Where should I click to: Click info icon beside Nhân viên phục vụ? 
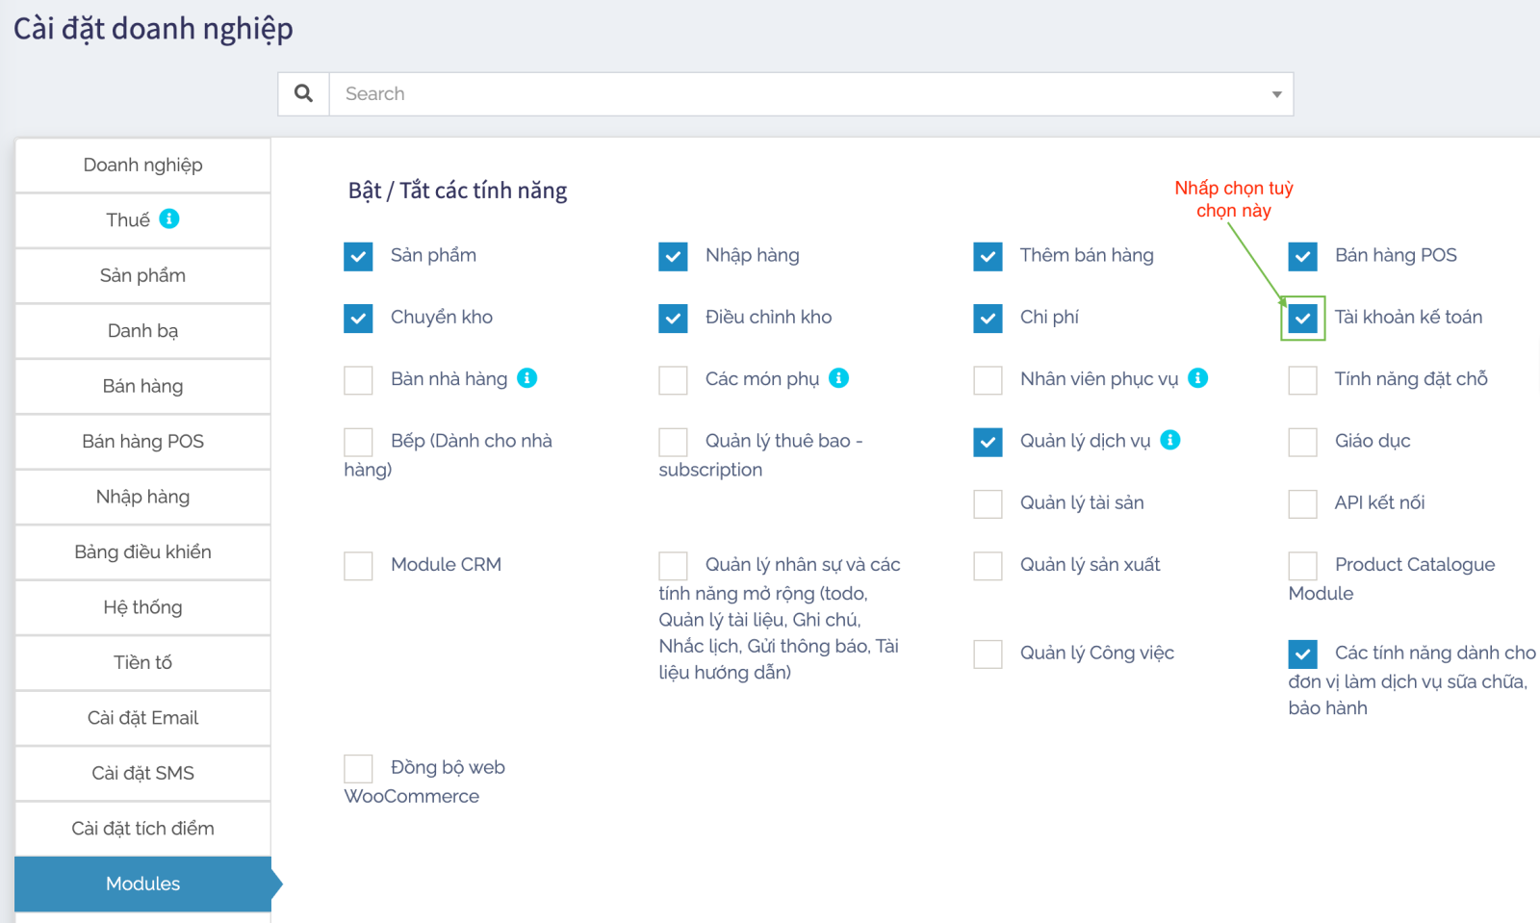1198,378
